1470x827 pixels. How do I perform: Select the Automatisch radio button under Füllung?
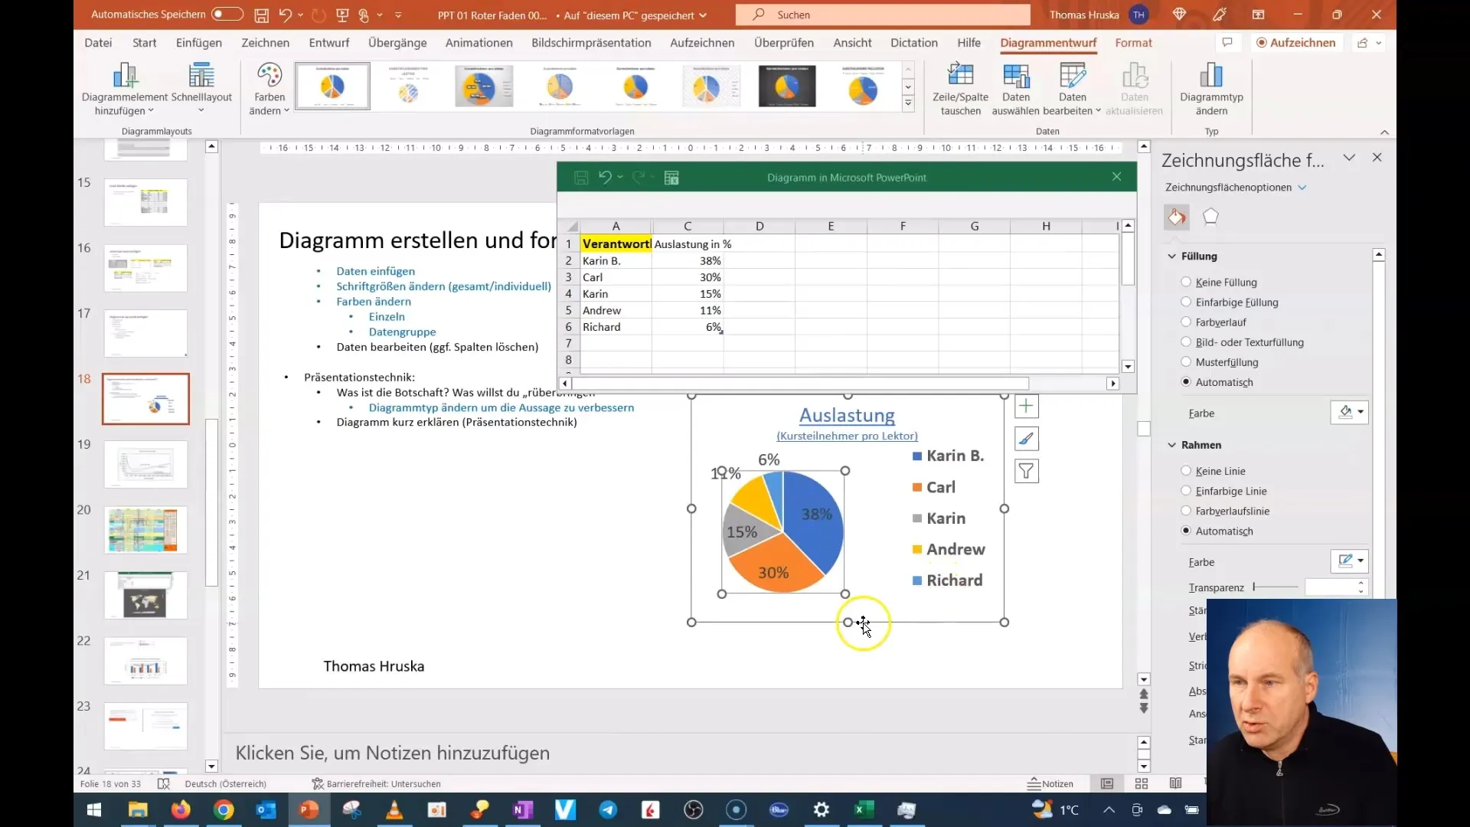tap(1186, 381)
